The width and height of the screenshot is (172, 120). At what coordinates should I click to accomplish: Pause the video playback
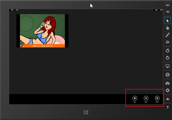point(157,98)
